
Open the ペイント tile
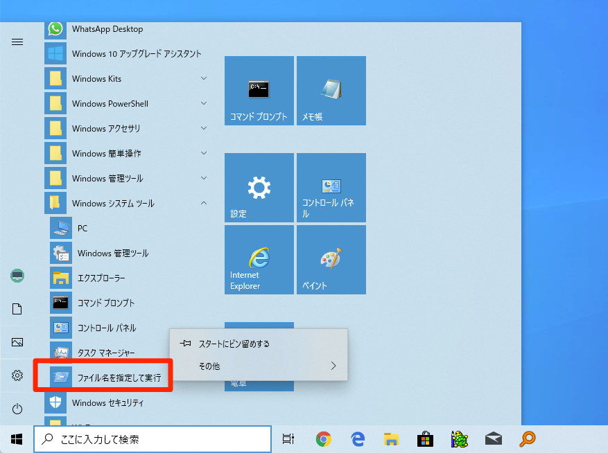(331, 260)
